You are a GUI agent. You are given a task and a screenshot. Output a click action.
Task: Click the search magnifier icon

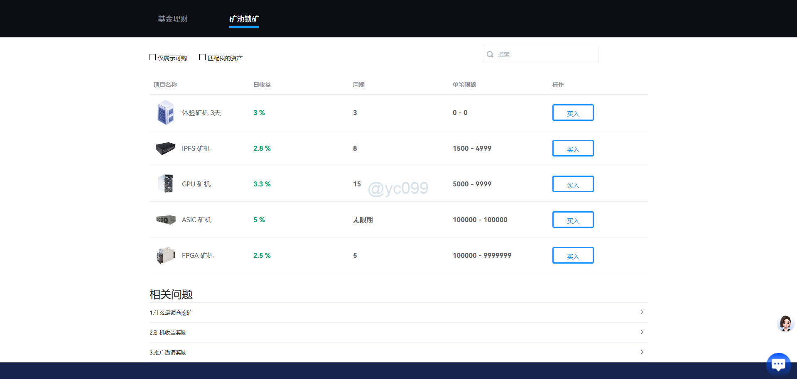490,54
